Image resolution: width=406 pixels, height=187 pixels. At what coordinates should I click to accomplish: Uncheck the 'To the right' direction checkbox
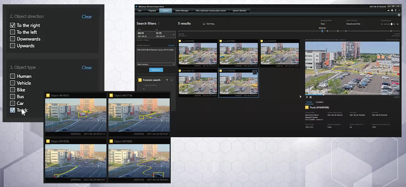click(12, 25)
